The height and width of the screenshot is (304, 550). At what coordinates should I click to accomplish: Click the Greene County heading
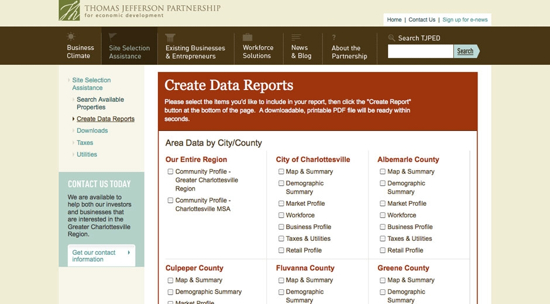point(403,268)
